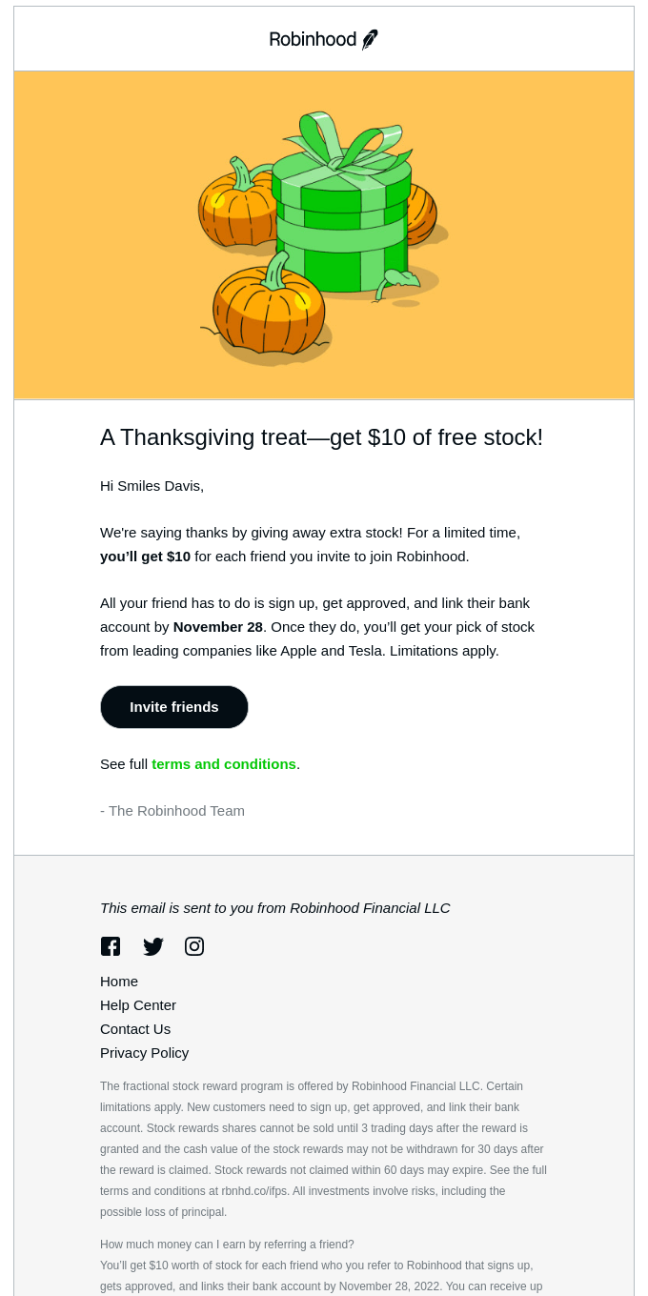Click the Robinhood feather logo icon
Image resolution: width=648 pixels, height=1296 pixels.
370,39
